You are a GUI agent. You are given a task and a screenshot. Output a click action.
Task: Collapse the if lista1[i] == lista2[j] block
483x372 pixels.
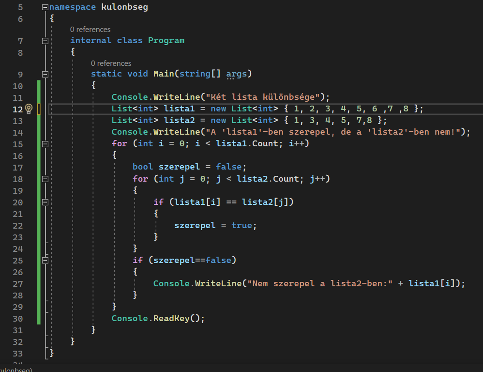[45, 202]
